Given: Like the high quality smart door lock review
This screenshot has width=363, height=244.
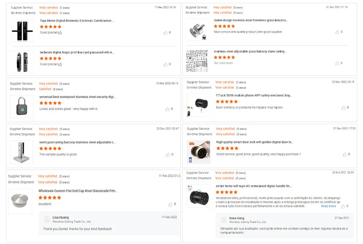Looking at the screenshot, I should tap(345, 155).
